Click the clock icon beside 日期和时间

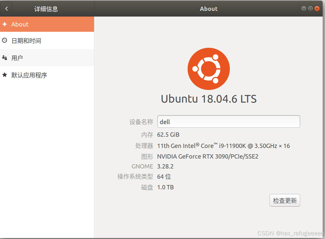(x=5, y=40)
